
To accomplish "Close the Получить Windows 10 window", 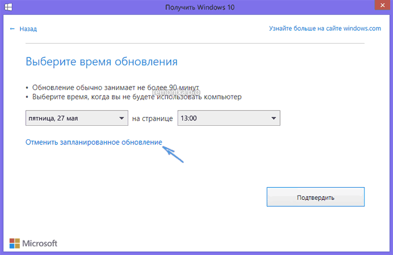I will pos(382,5).
